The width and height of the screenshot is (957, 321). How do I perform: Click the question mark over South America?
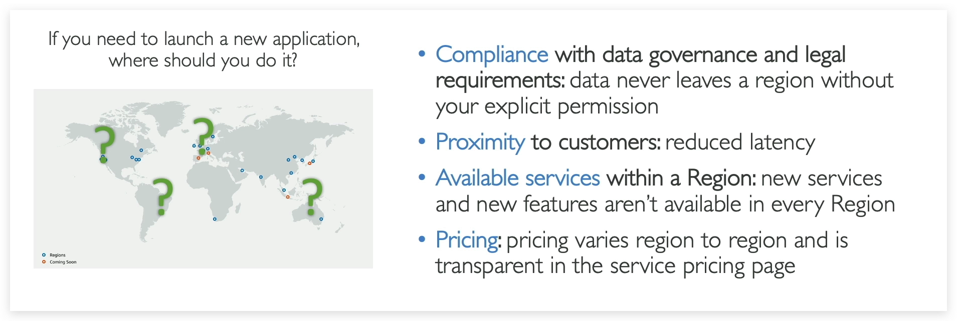[163, 195]
